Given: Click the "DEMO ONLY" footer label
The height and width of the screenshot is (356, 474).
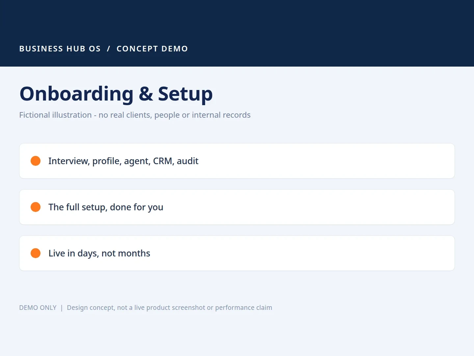Looking at the screenshot, I should 38,308.
